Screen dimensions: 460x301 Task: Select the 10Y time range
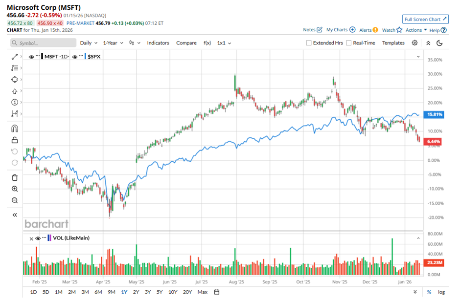point(173,292)
